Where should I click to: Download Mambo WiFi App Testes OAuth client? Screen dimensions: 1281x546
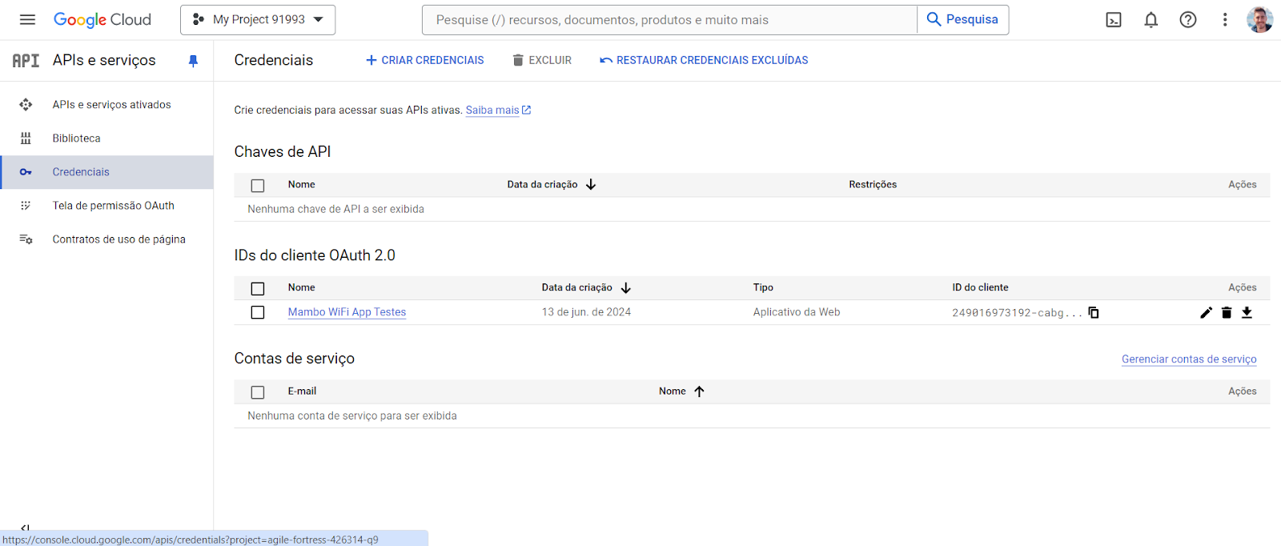pyautogui.click(x=1247, y=312)
